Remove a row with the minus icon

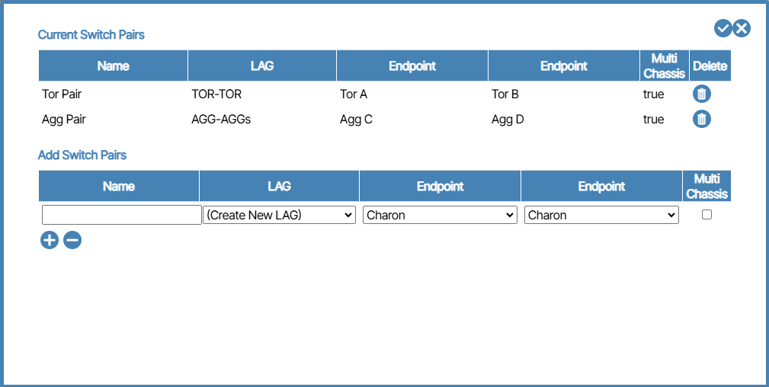[72, 240]
